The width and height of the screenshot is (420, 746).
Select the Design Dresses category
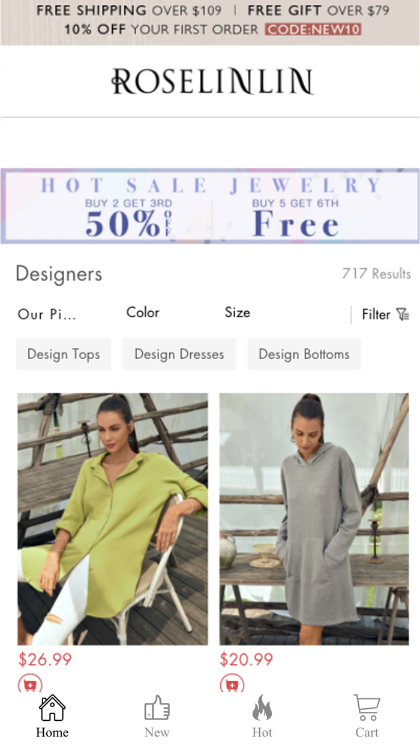[x=179, y=354]
